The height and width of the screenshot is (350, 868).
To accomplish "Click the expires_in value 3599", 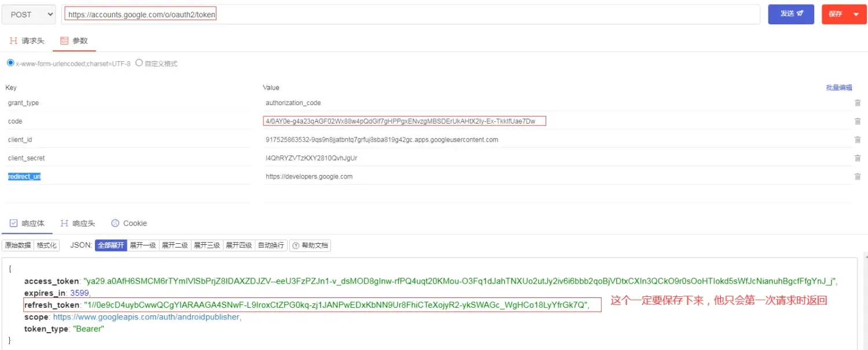I will pyautogui.click(x=79, y=293).
